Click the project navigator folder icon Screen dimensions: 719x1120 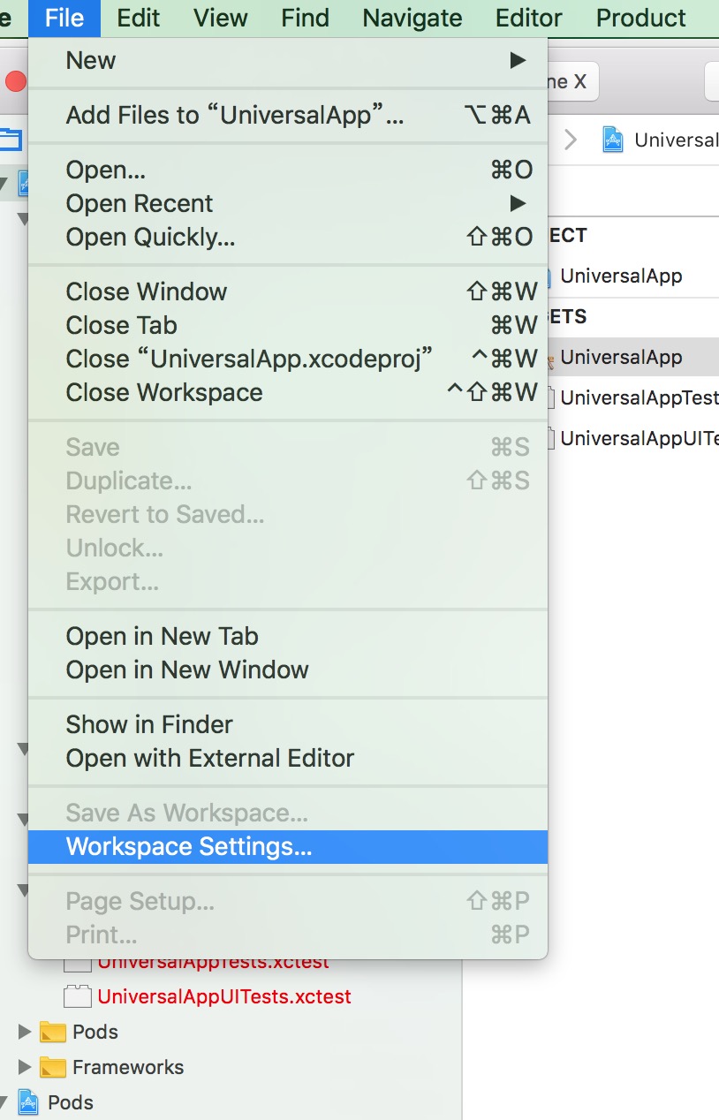pos(10,139)
